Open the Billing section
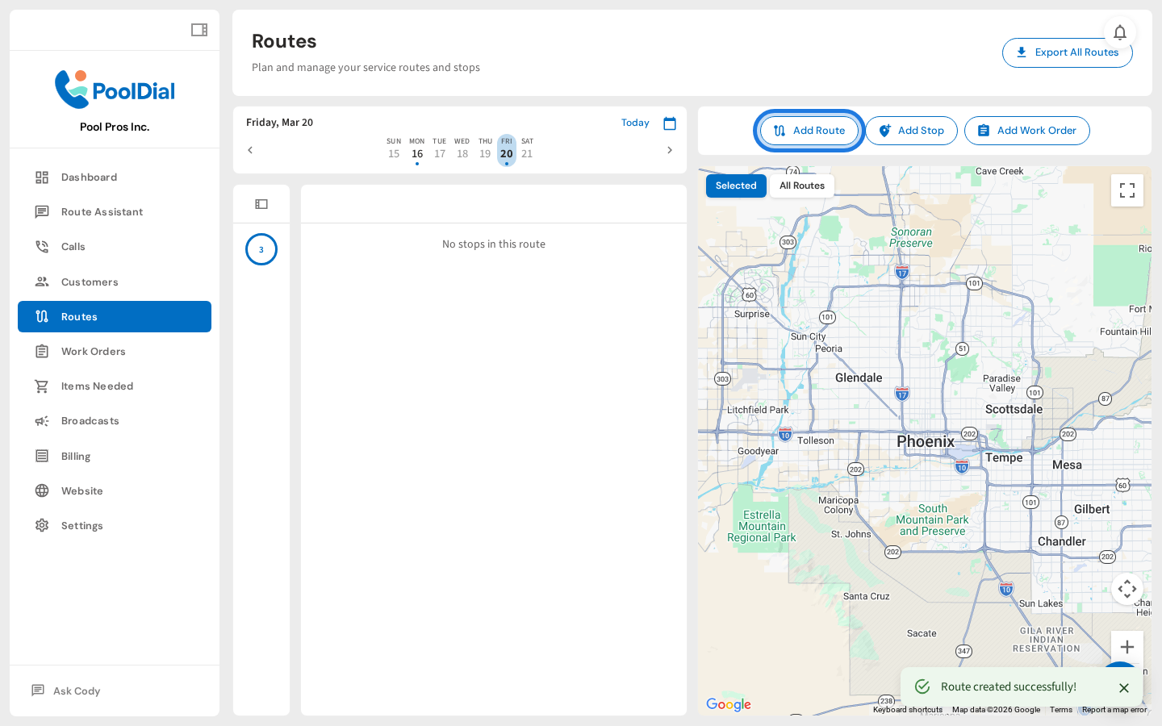This screenshot has height=726, width=1162. click(x=76, y=456)
